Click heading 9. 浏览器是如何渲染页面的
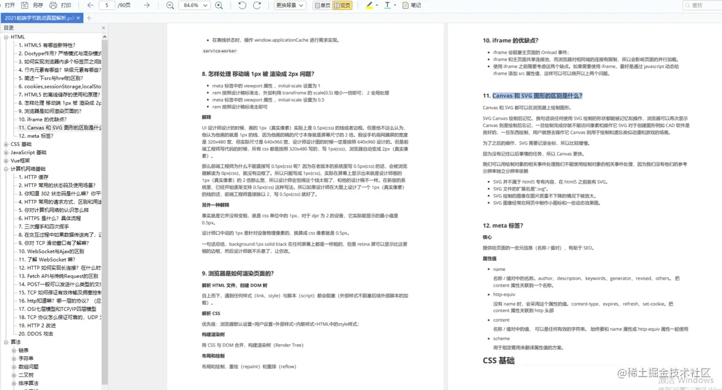722x390 pixels. click(238, 273)
